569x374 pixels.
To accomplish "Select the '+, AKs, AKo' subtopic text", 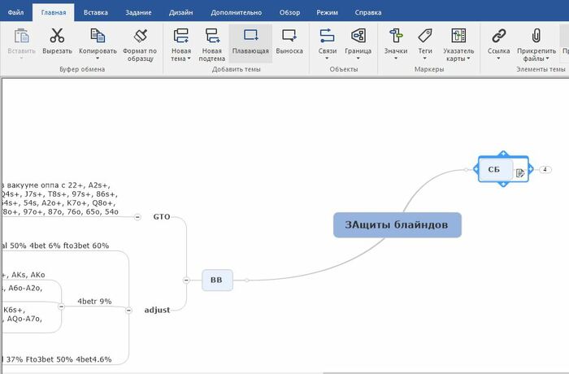I will pyautogui.click(x=23, y=275).
